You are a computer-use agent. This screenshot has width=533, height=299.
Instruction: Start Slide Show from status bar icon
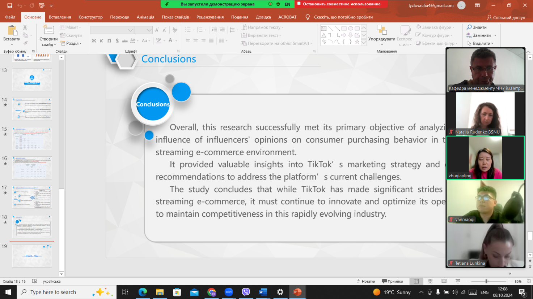coord(458,281)
